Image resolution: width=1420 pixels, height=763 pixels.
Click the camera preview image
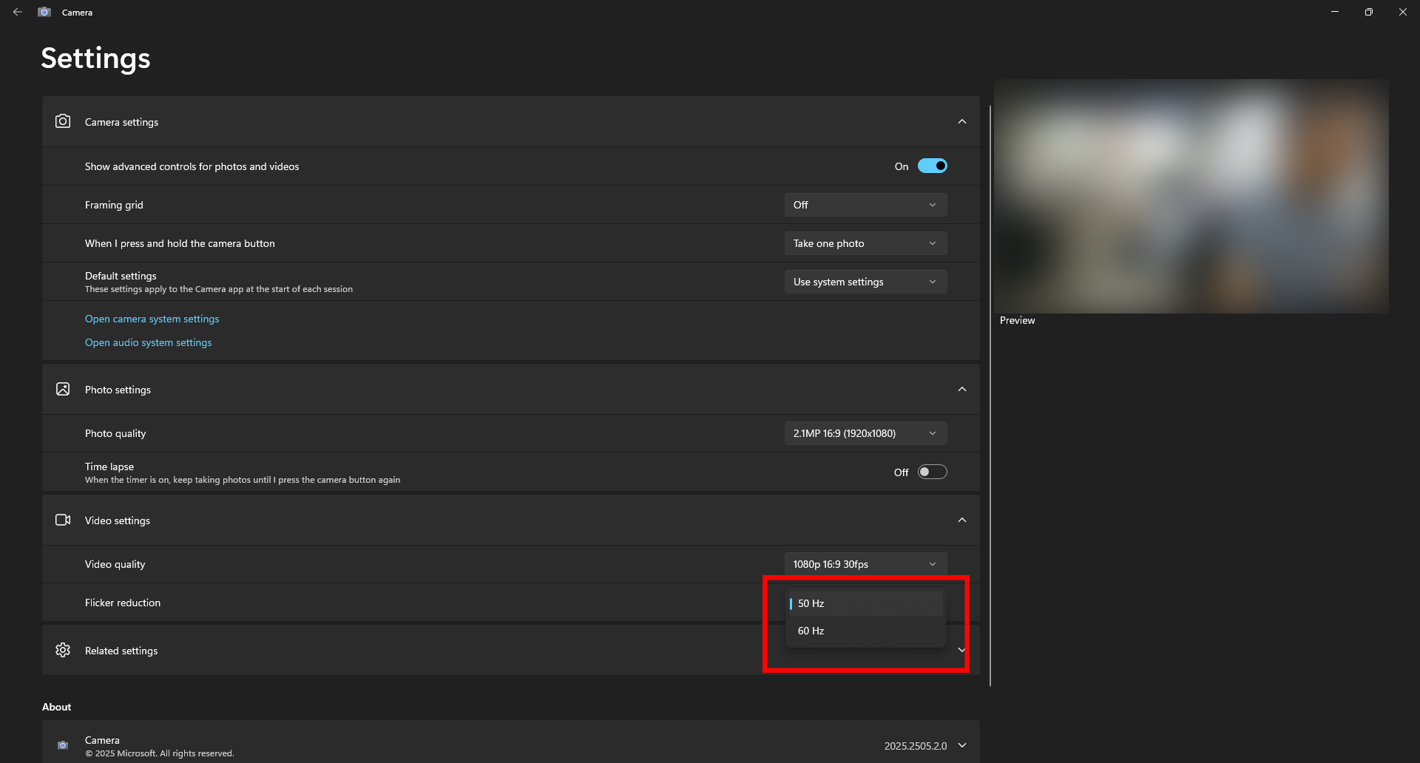[x=1191, y=196]
